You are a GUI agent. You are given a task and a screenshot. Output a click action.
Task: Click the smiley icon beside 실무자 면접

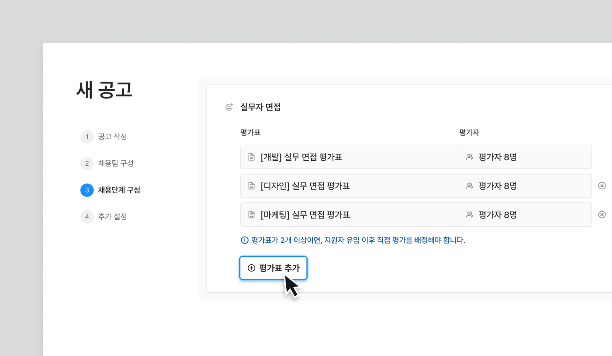click(x=229, y=107)
